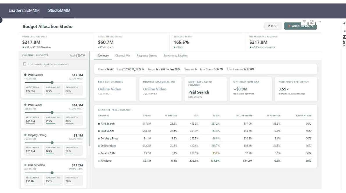Switch to the LeadershipMMM page tab
346x193 pixels.
[24, 10]
